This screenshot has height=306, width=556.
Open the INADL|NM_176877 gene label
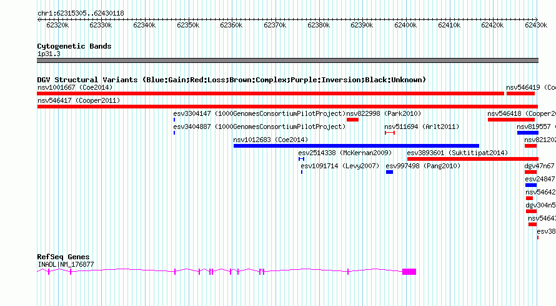click(x=66, y=264)
